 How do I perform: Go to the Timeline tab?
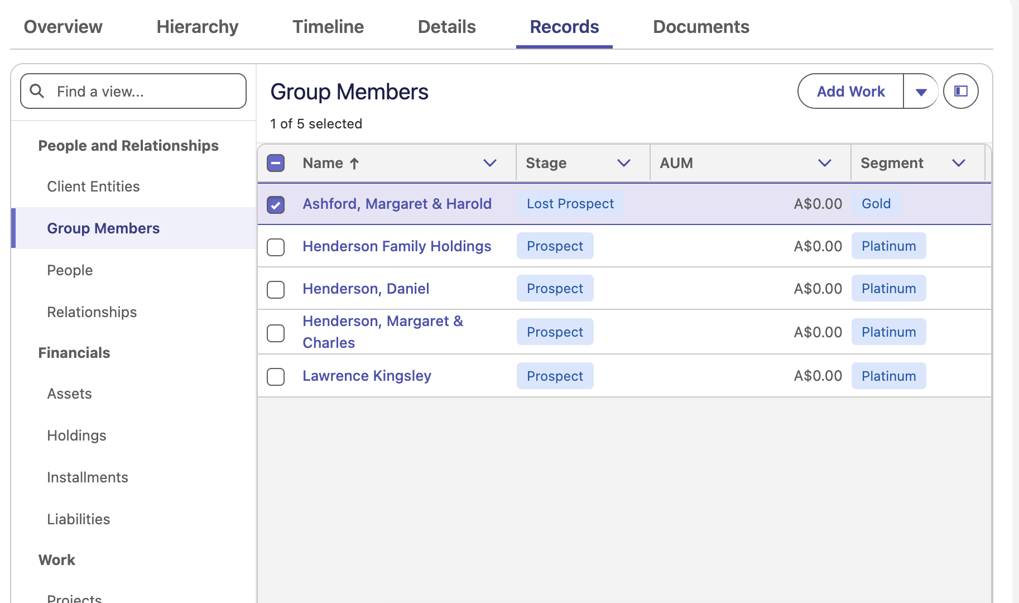(x=328, y=27)
